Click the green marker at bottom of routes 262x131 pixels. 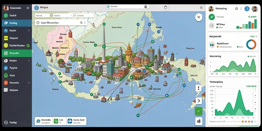pyautogui.click(x=138, y=115)
